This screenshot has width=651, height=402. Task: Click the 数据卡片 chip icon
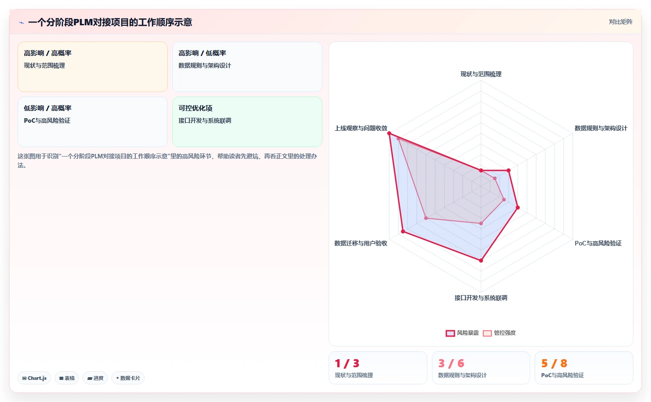[118, 378]
